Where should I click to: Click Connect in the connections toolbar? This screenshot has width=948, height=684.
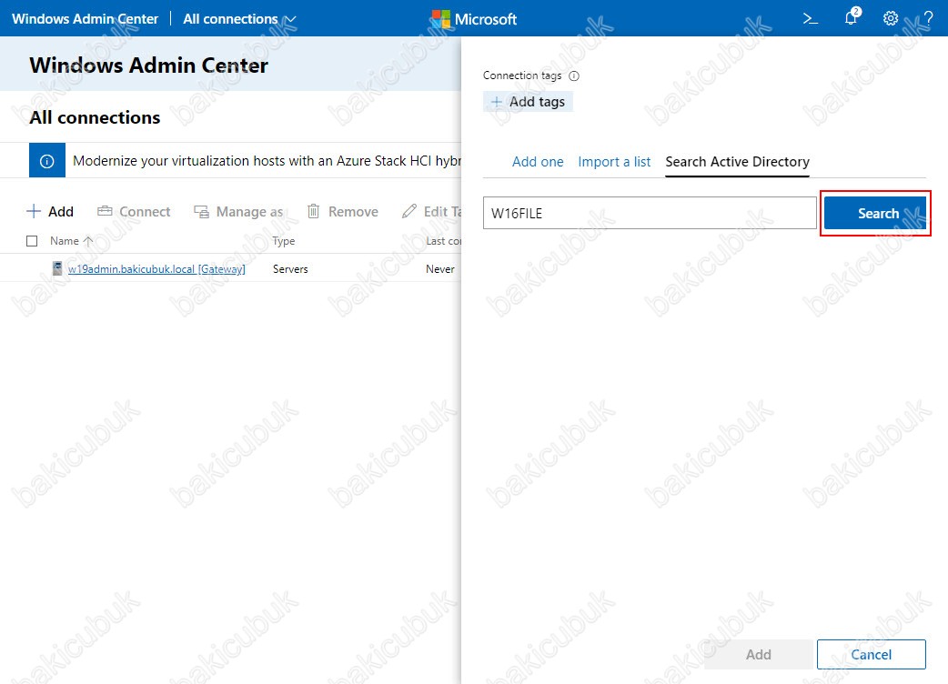coord(134,212)
